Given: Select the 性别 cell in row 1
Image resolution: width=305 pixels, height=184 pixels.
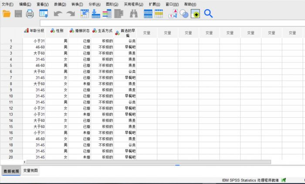Looking at the screenshot, I should (57, 41).
